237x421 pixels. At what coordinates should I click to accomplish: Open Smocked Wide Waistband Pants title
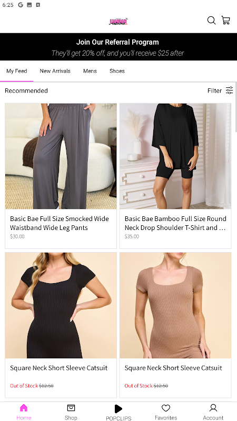click(x=60, y=223)
